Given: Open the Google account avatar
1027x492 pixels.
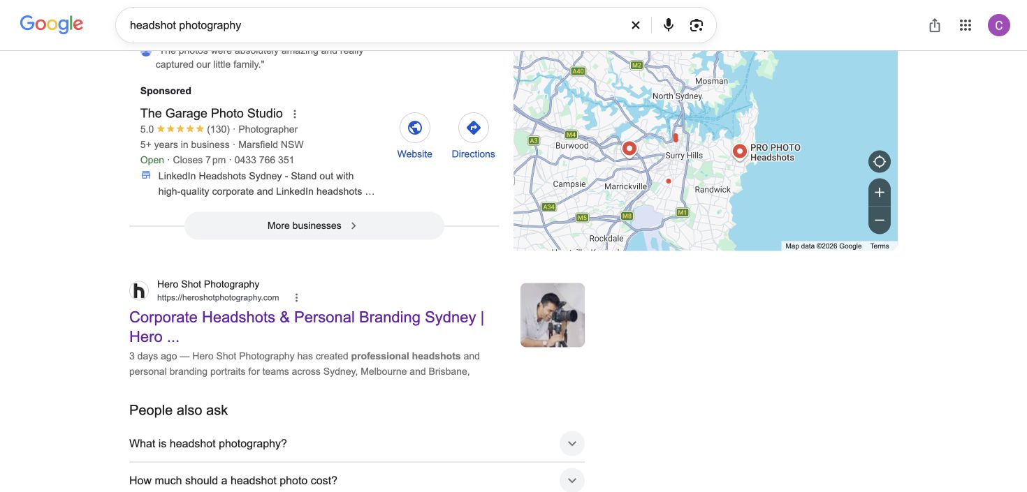Looking at the screenshot, I should point(999,25).
